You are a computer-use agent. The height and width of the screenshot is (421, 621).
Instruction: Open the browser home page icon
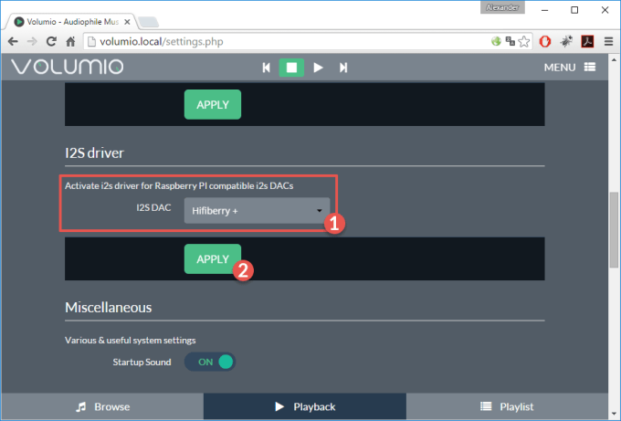coord(70,41)
